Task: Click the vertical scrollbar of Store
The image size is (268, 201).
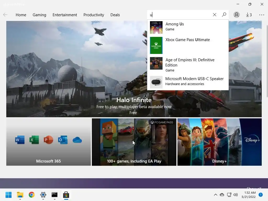Action: point(267,61)
